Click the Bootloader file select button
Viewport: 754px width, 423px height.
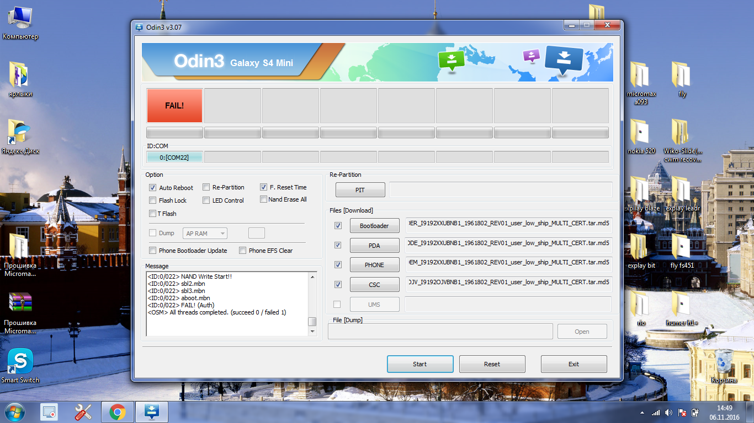[x=374, y=226]
